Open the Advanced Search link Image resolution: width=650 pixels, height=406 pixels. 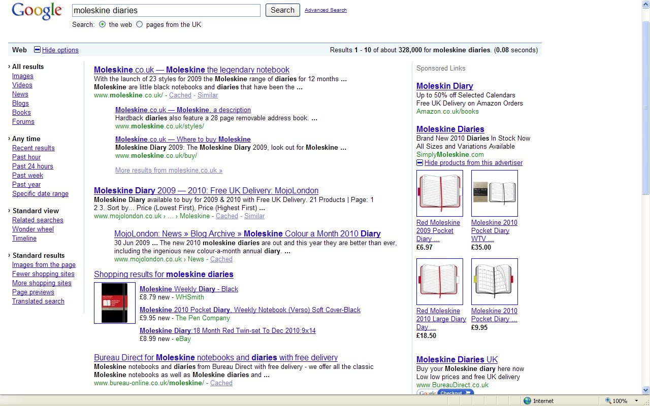click(x=326, y=10)
